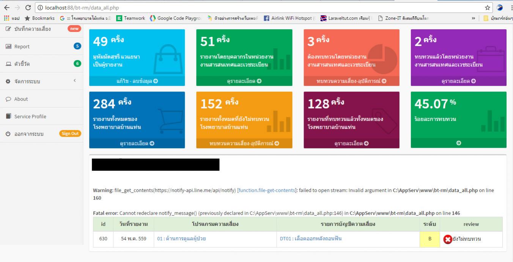Click the bar chart icon on 152 card
Image resolution: width=513 pixels, height=262 pixels.
coord(279,122)
